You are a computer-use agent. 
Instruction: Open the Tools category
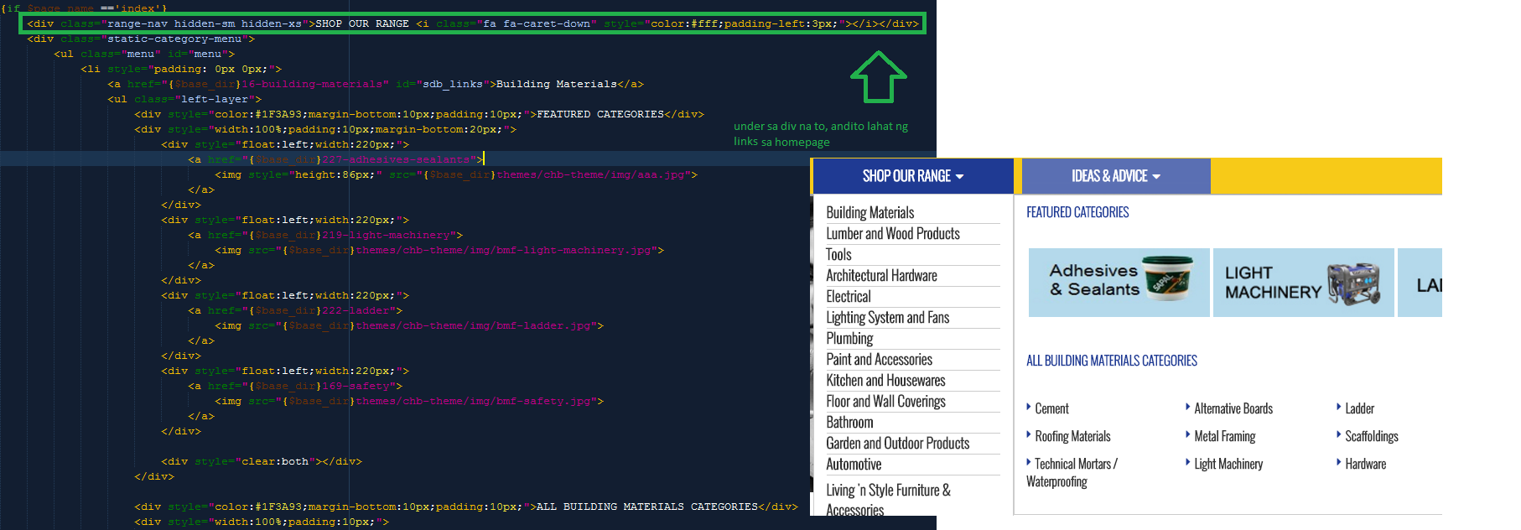click(x=838, y=255)
